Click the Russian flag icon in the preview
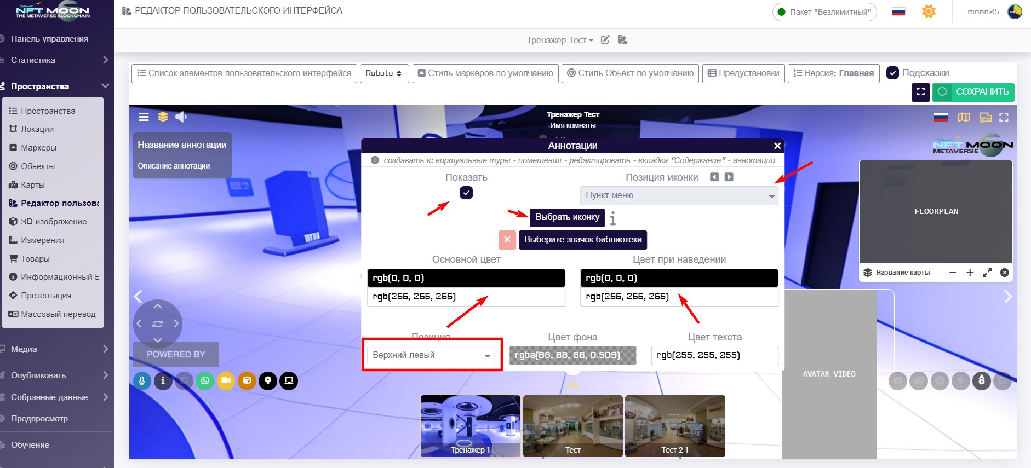 pos(941,117)
